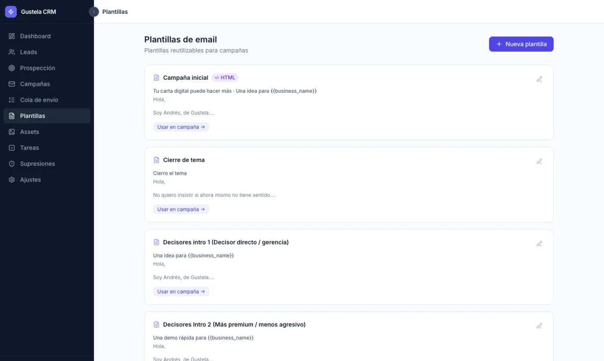Viewport: 604px width, 361px height.
Task: Click the Decisores intro 1 (Decisor directo / gerencia) title
Action: 226,242
